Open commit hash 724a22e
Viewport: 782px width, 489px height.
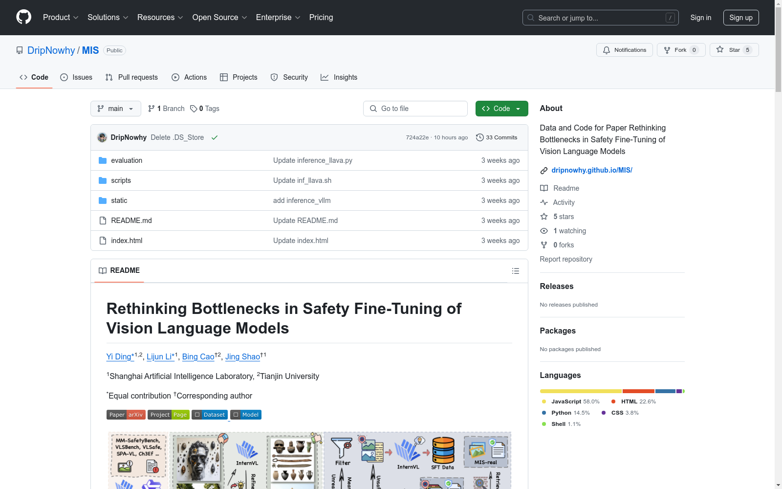click(x=417, y=137)
